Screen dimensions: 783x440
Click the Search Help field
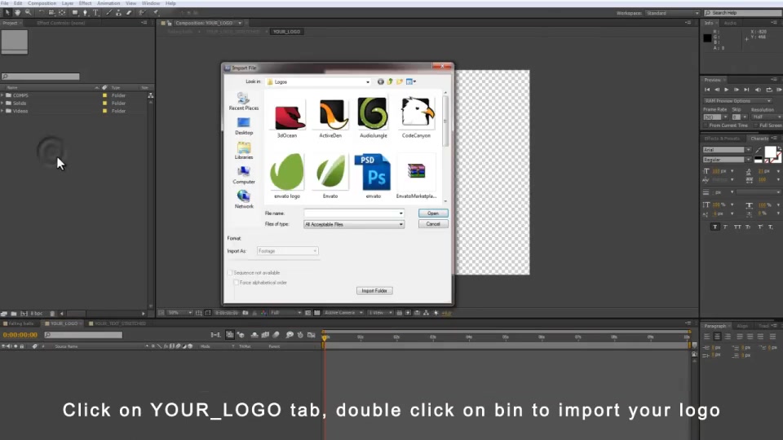[743, 13]
